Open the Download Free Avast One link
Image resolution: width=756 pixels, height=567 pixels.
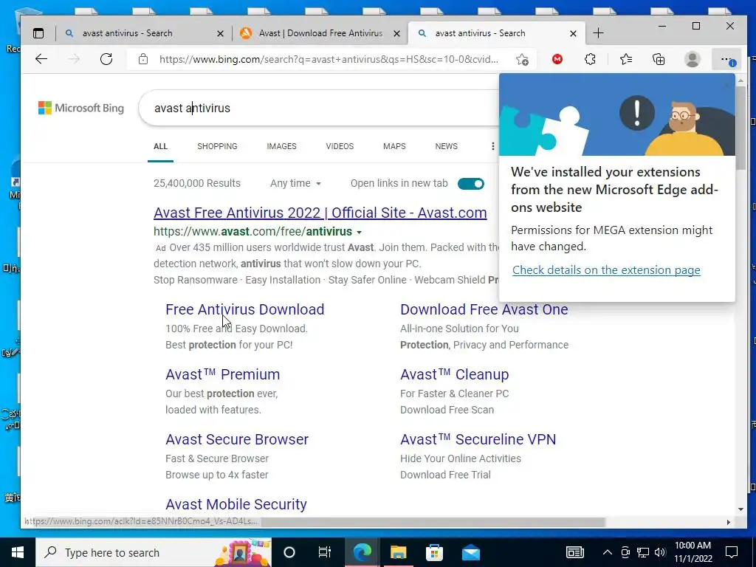click(x=484, y=309)
